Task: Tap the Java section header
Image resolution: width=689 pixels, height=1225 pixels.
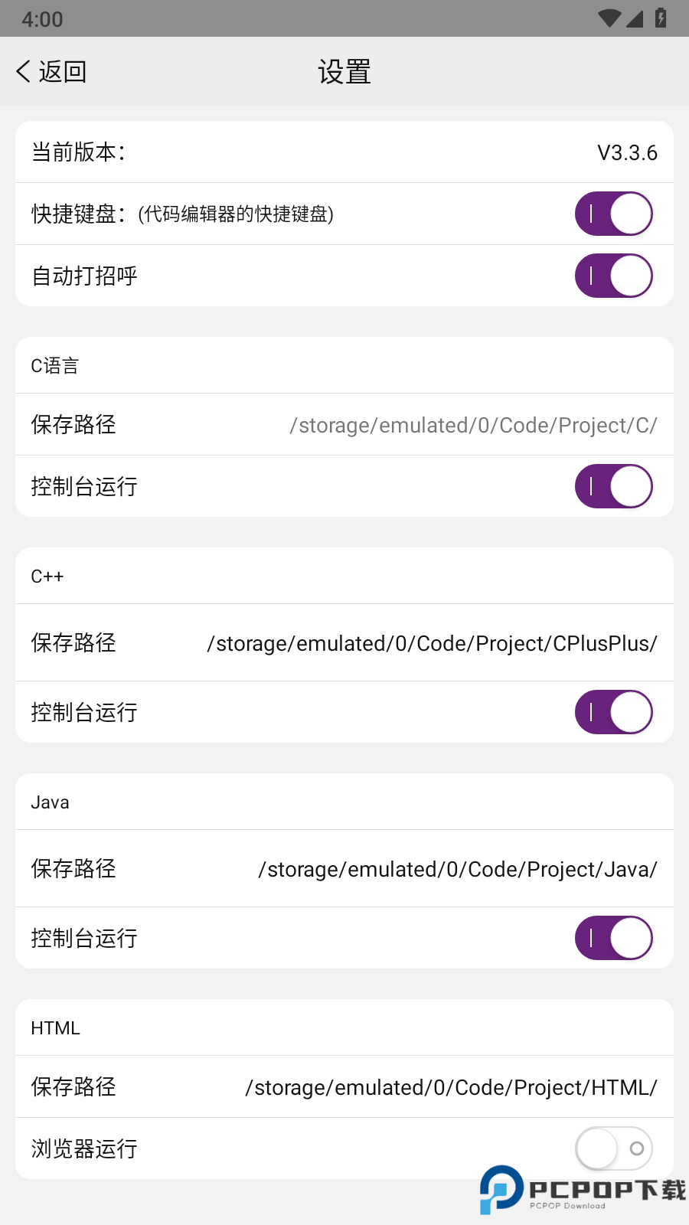Action: (51, 802)
